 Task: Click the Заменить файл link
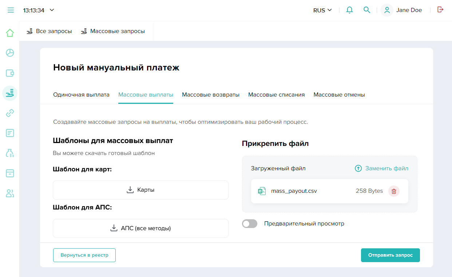click(381, 168)
